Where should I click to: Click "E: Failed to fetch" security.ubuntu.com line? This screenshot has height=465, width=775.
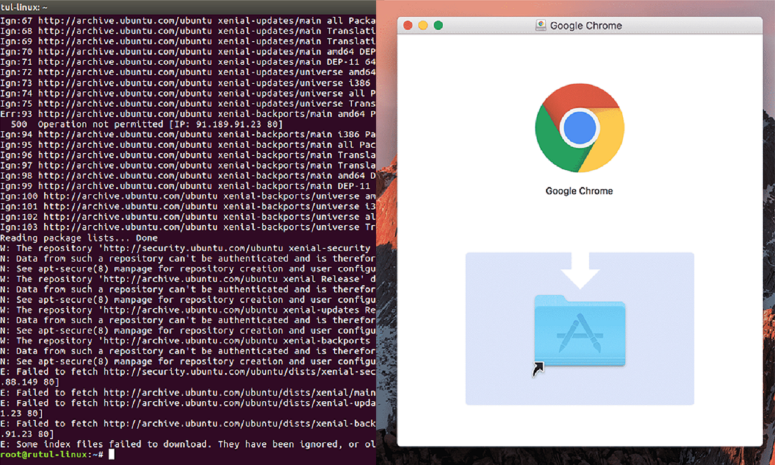188,372
